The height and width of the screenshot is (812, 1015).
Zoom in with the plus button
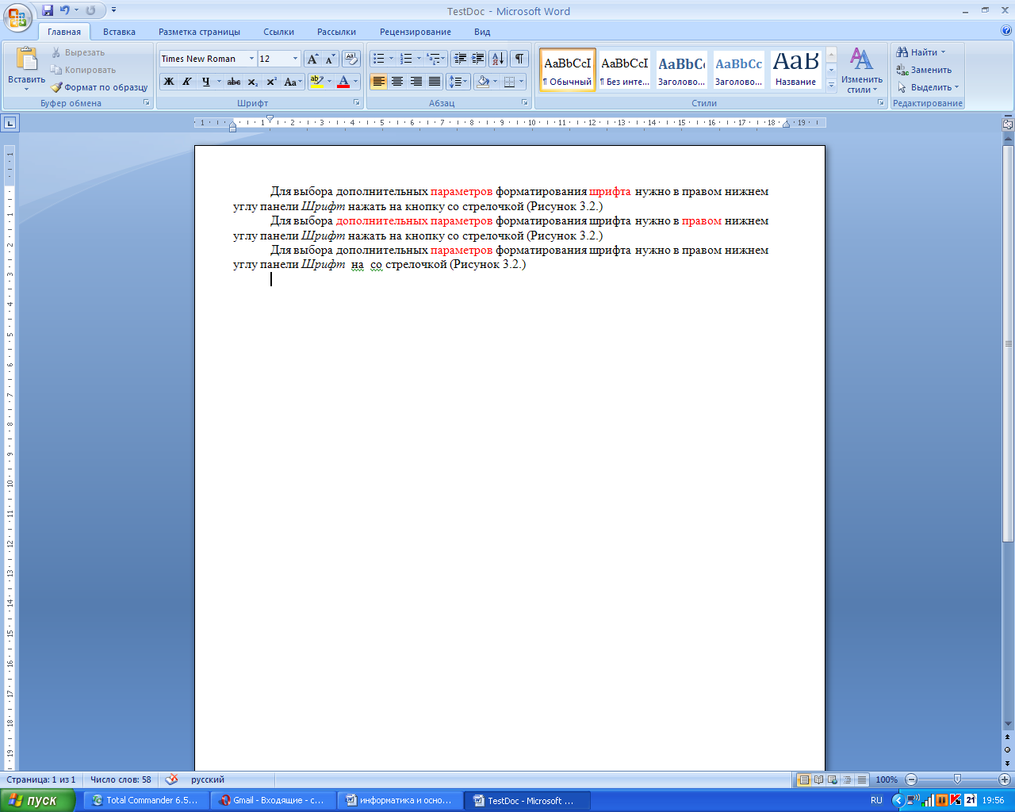point(1004,779)
